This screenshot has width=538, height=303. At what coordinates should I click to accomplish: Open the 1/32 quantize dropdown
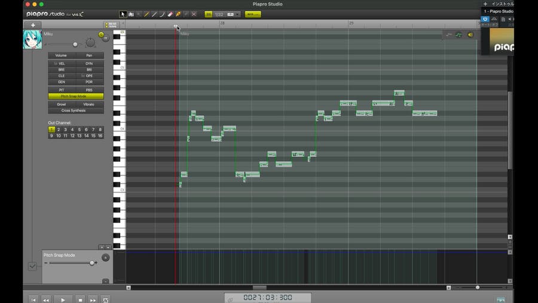click(227, 14)
